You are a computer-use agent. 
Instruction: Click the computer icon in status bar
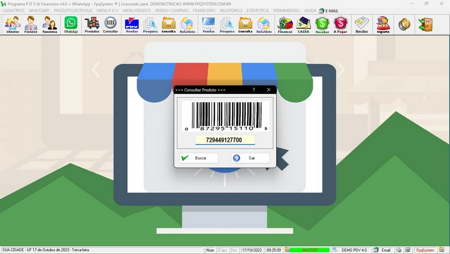coord(408,250)
